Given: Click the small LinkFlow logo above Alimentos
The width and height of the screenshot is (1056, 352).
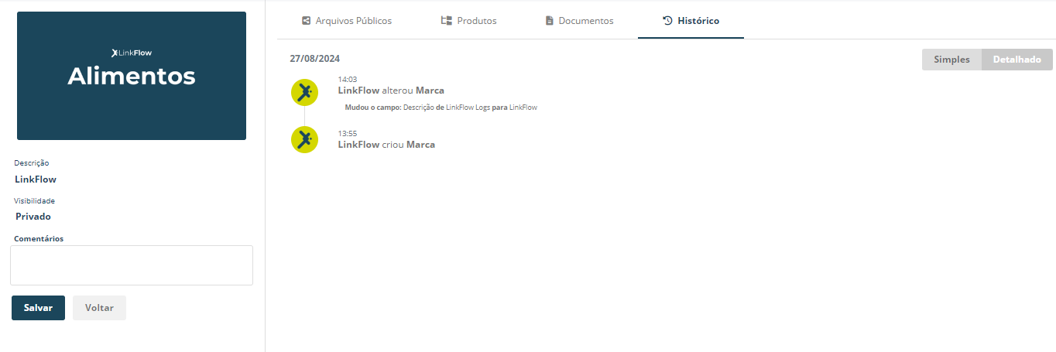Looking at the screenshot, I should pyautogui.click(x=131, y=53).
